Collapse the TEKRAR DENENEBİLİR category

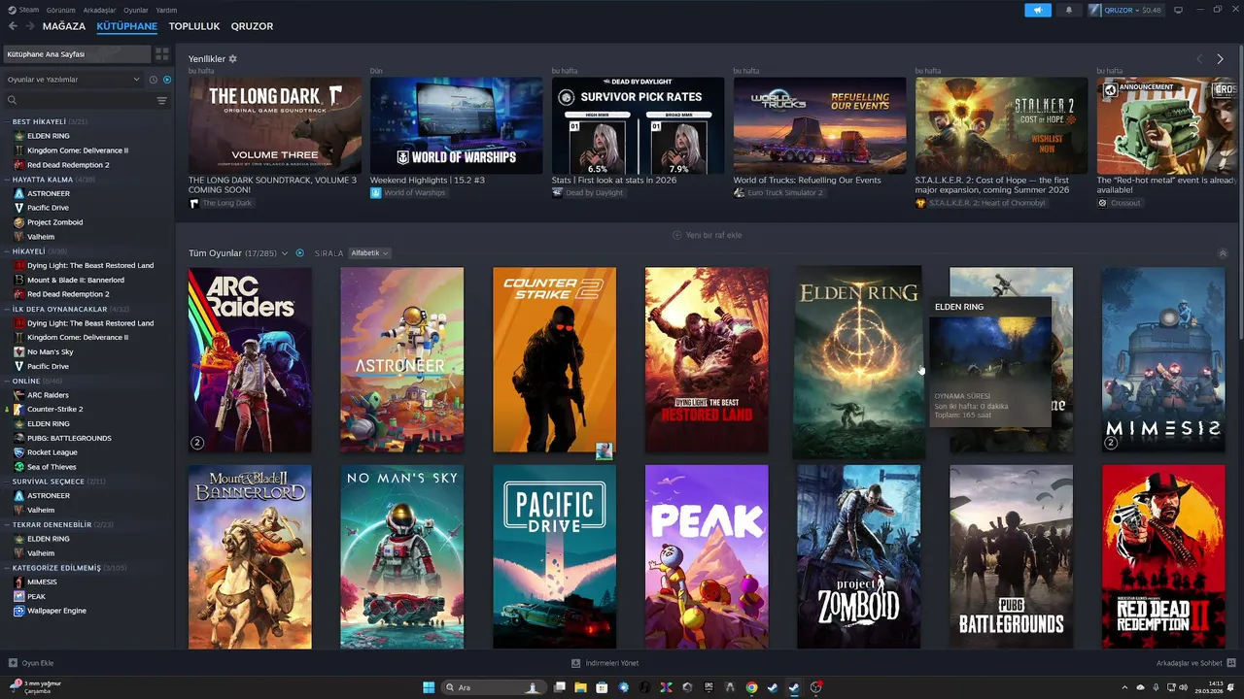[x=7, y=524]
